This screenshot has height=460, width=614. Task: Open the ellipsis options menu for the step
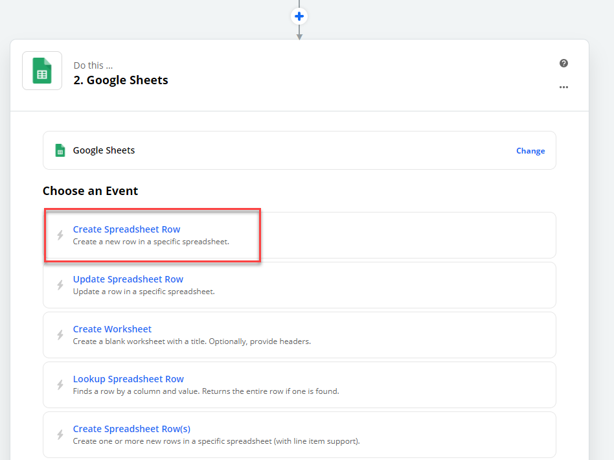[563, 87]
